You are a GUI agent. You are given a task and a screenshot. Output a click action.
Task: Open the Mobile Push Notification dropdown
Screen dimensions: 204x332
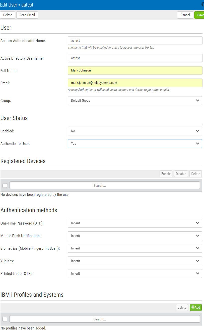point(135,236)
